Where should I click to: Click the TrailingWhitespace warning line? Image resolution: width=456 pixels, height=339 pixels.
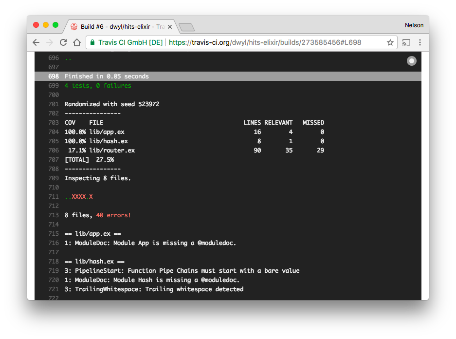pos(154,289)
